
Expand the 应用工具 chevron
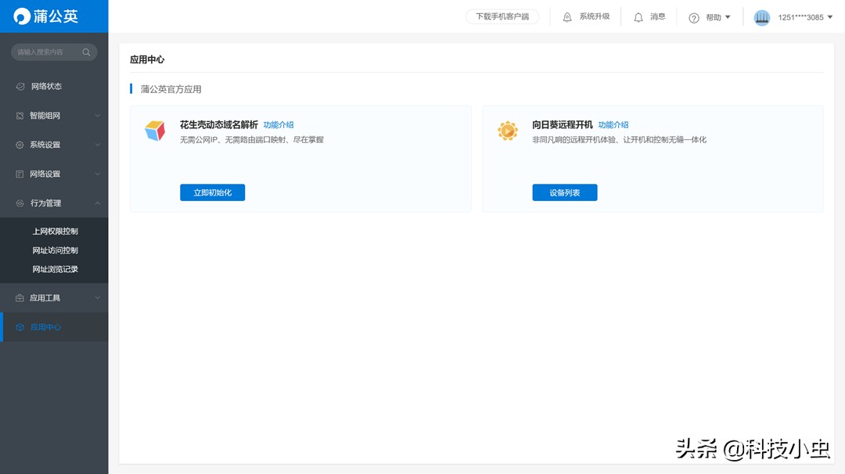pos(98,297)
